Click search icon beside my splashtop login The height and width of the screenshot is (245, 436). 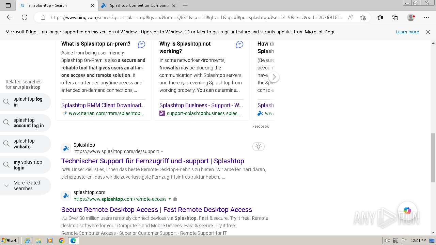6,165
